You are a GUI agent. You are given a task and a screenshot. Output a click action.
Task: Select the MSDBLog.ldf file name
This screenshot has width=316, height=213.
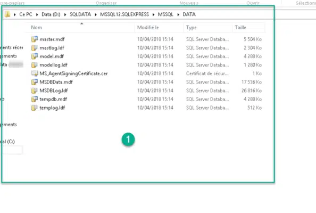pos(54,91)
